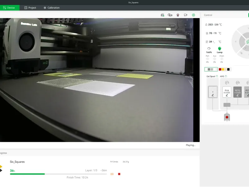Click the extruder icon with red dot
This screenshot has height=187, width=249.
[x=227, y=117]
